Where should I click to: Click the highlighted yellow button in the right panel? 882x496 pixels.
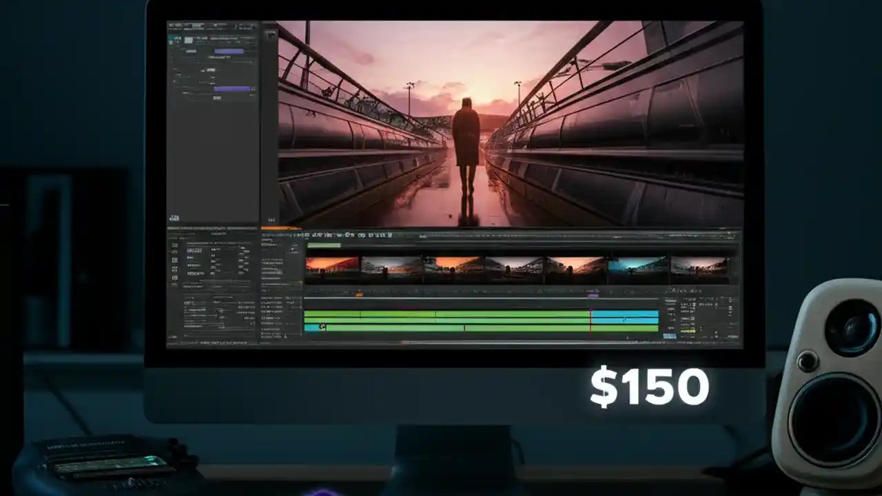687,331
